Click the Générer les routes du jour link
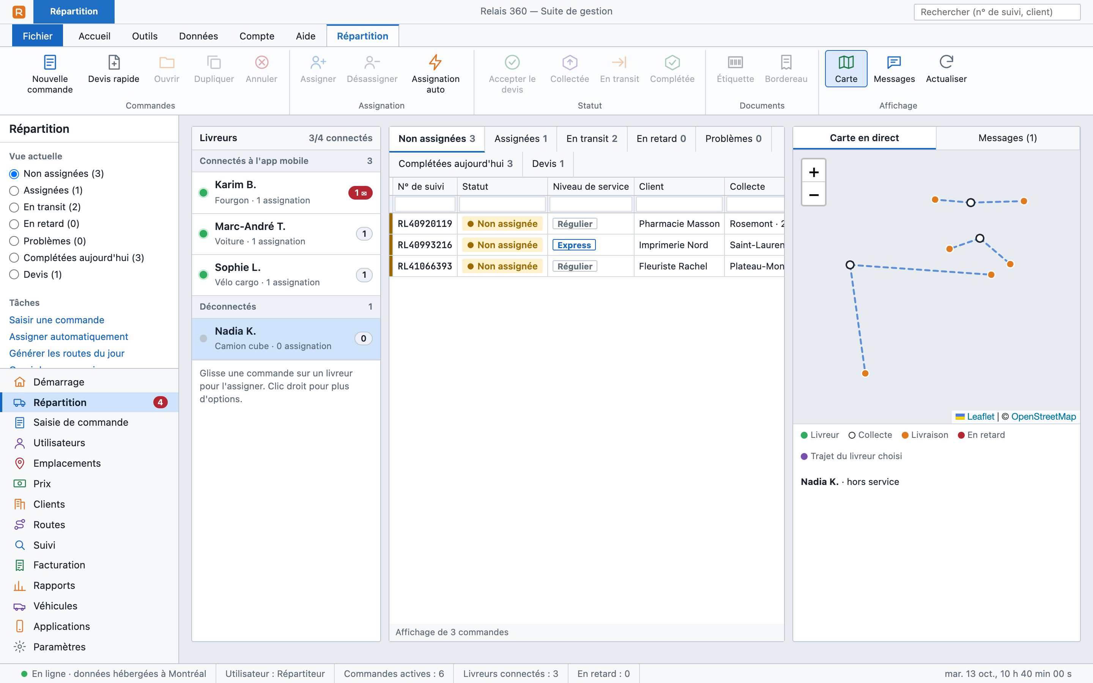Viewport: 1093px width, 683px height. click(x=66, y=353)
